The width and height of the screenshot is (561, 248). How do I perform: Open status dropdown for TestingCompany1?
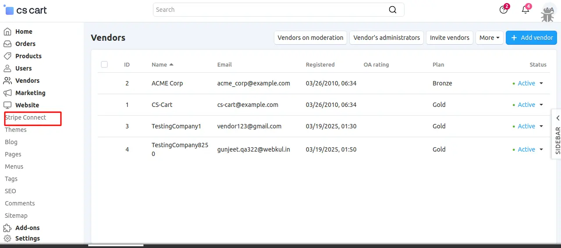coord(541,126)
